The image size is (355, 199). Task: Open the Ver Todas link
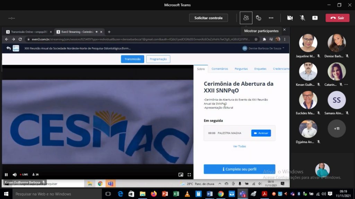tap(239, 146)
